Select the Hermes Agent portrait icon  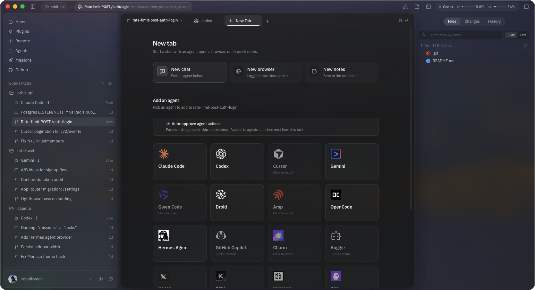tap(164, 235)
